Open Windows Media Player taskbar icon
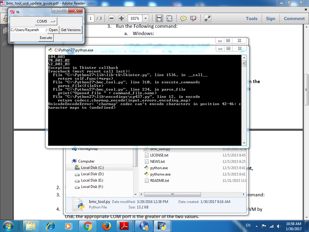This screenshot has width=309, height=232. click(x=68, y=226)
